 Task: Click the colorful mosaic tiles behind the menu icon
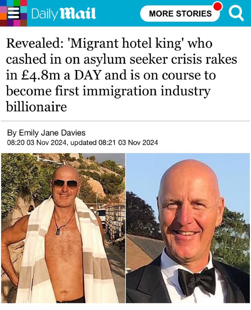14,13
